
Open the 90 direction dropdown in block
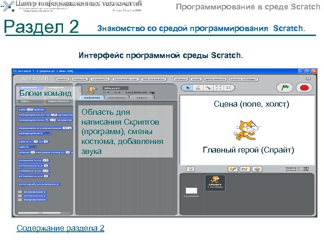coord(67,128)
